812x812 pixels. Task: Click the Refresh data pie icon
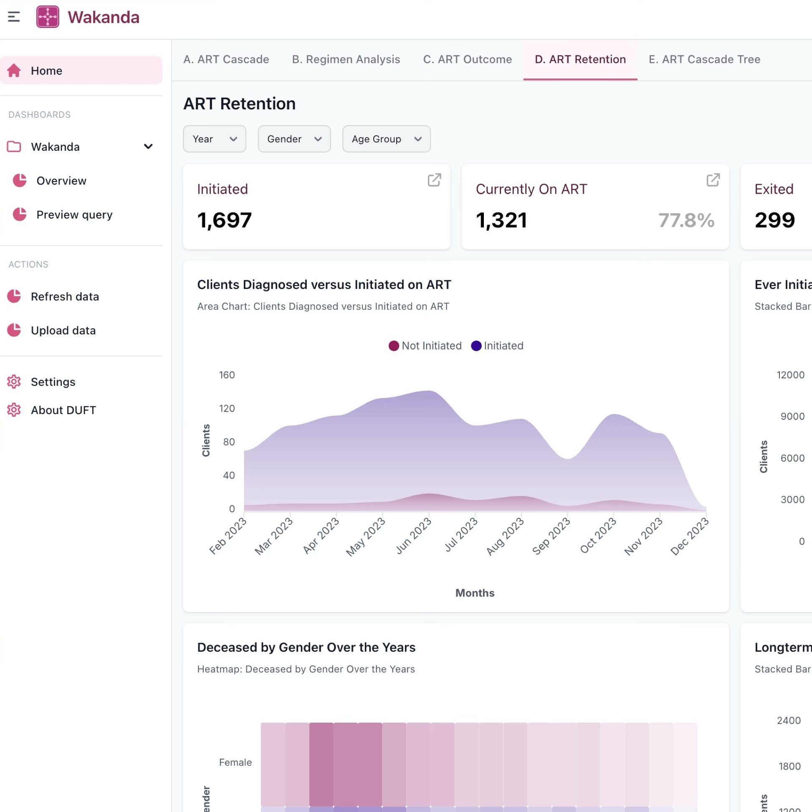click(x=14, y=296)
